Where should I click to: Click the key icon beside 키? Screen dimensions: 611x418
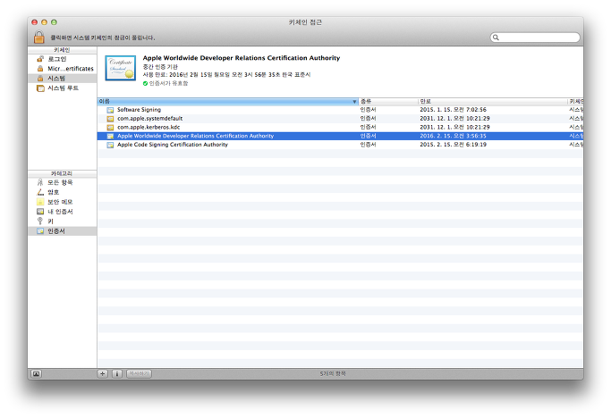[39, 222]
